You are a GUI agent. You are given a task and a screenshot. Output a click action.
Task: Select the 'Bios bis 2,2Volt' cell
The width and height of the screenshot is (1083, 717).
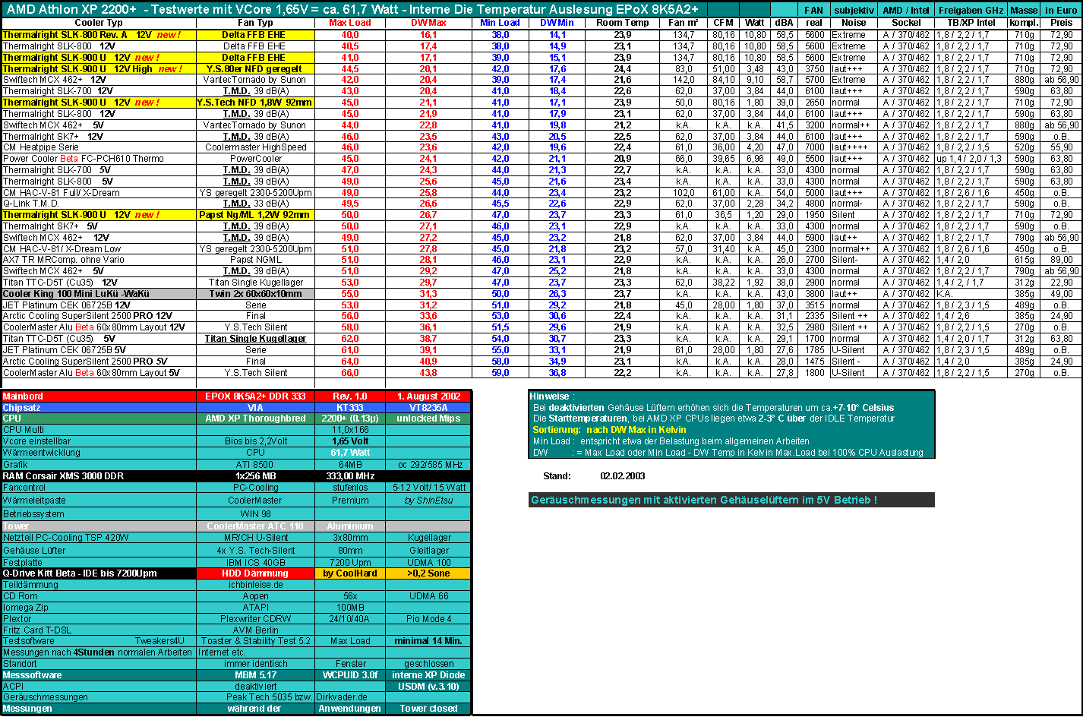[x=255, y=441]
